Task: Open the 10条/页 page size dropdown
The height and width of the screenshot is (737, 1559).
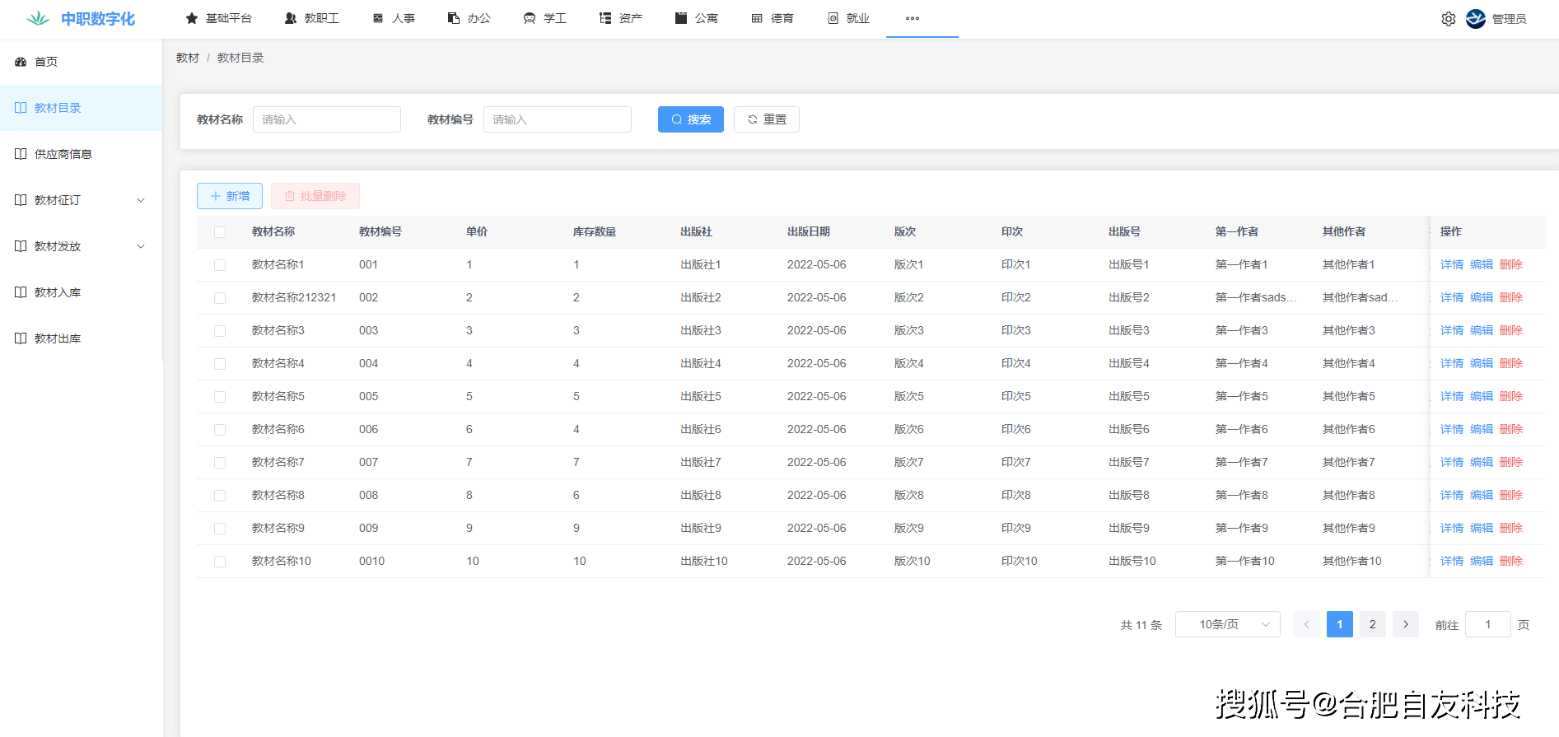Action: [x=1228, y=624]
